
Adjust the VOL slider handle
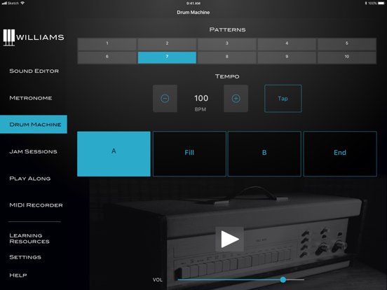(283, 279)
